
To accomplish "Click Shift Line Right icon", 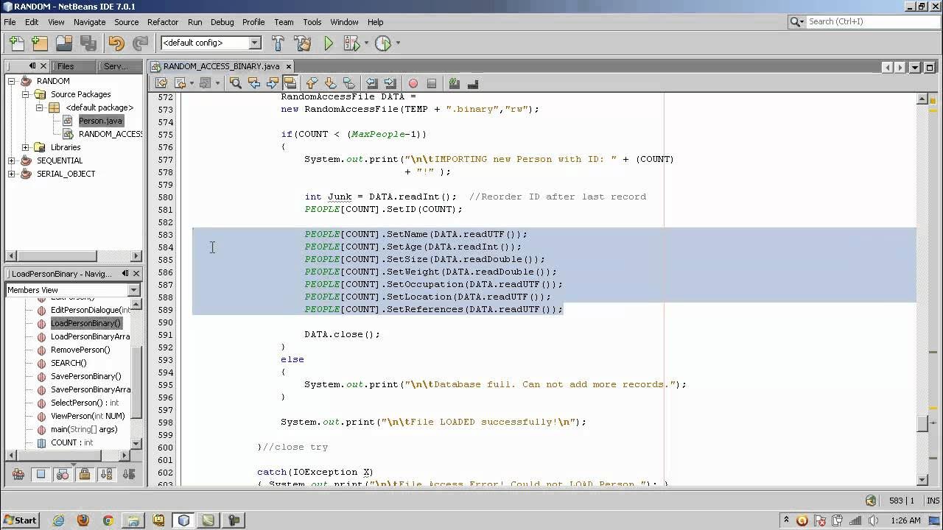I will tap(390, 83).
